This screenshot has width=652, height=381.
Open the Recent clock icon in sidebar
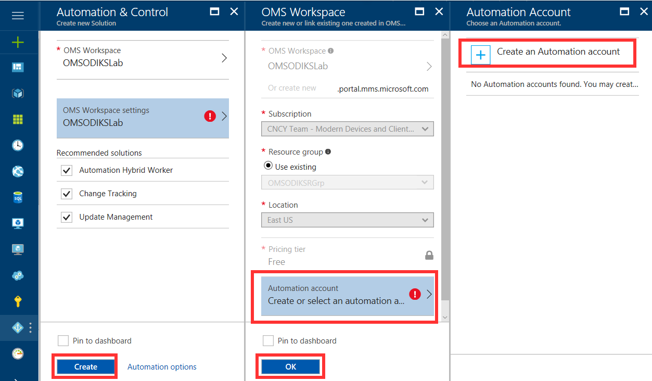click(x=18, y=145)
